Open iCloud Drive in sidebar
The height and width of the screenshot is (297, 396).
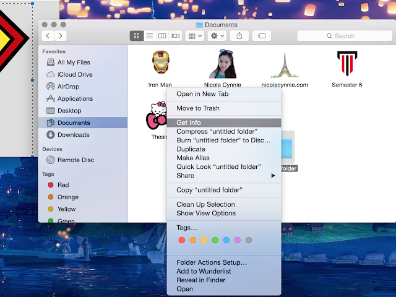pos(83,74)
